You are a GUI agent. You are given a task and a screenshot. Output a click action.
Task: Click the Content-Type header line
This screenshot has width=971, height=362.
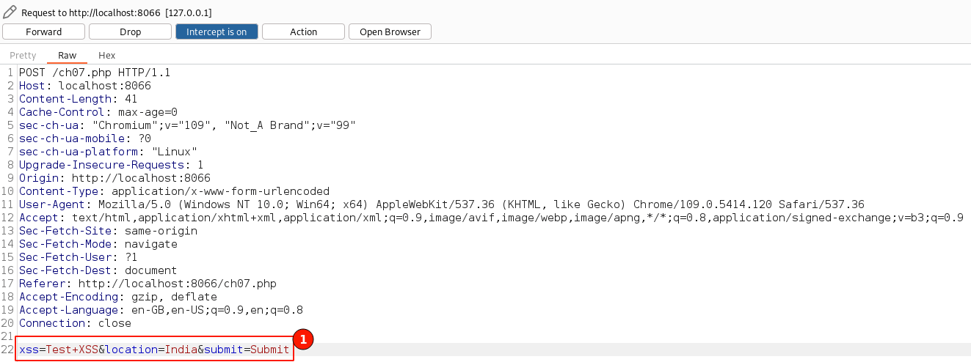coord(174,191)
